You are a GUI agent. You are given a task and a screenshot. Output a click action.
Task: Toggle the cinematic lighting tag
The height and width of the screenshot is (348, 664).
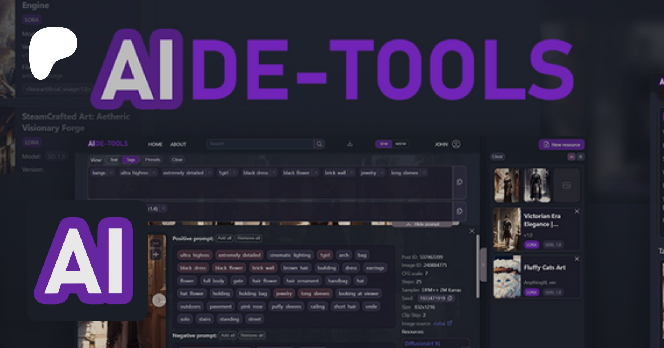pos(290,255)
